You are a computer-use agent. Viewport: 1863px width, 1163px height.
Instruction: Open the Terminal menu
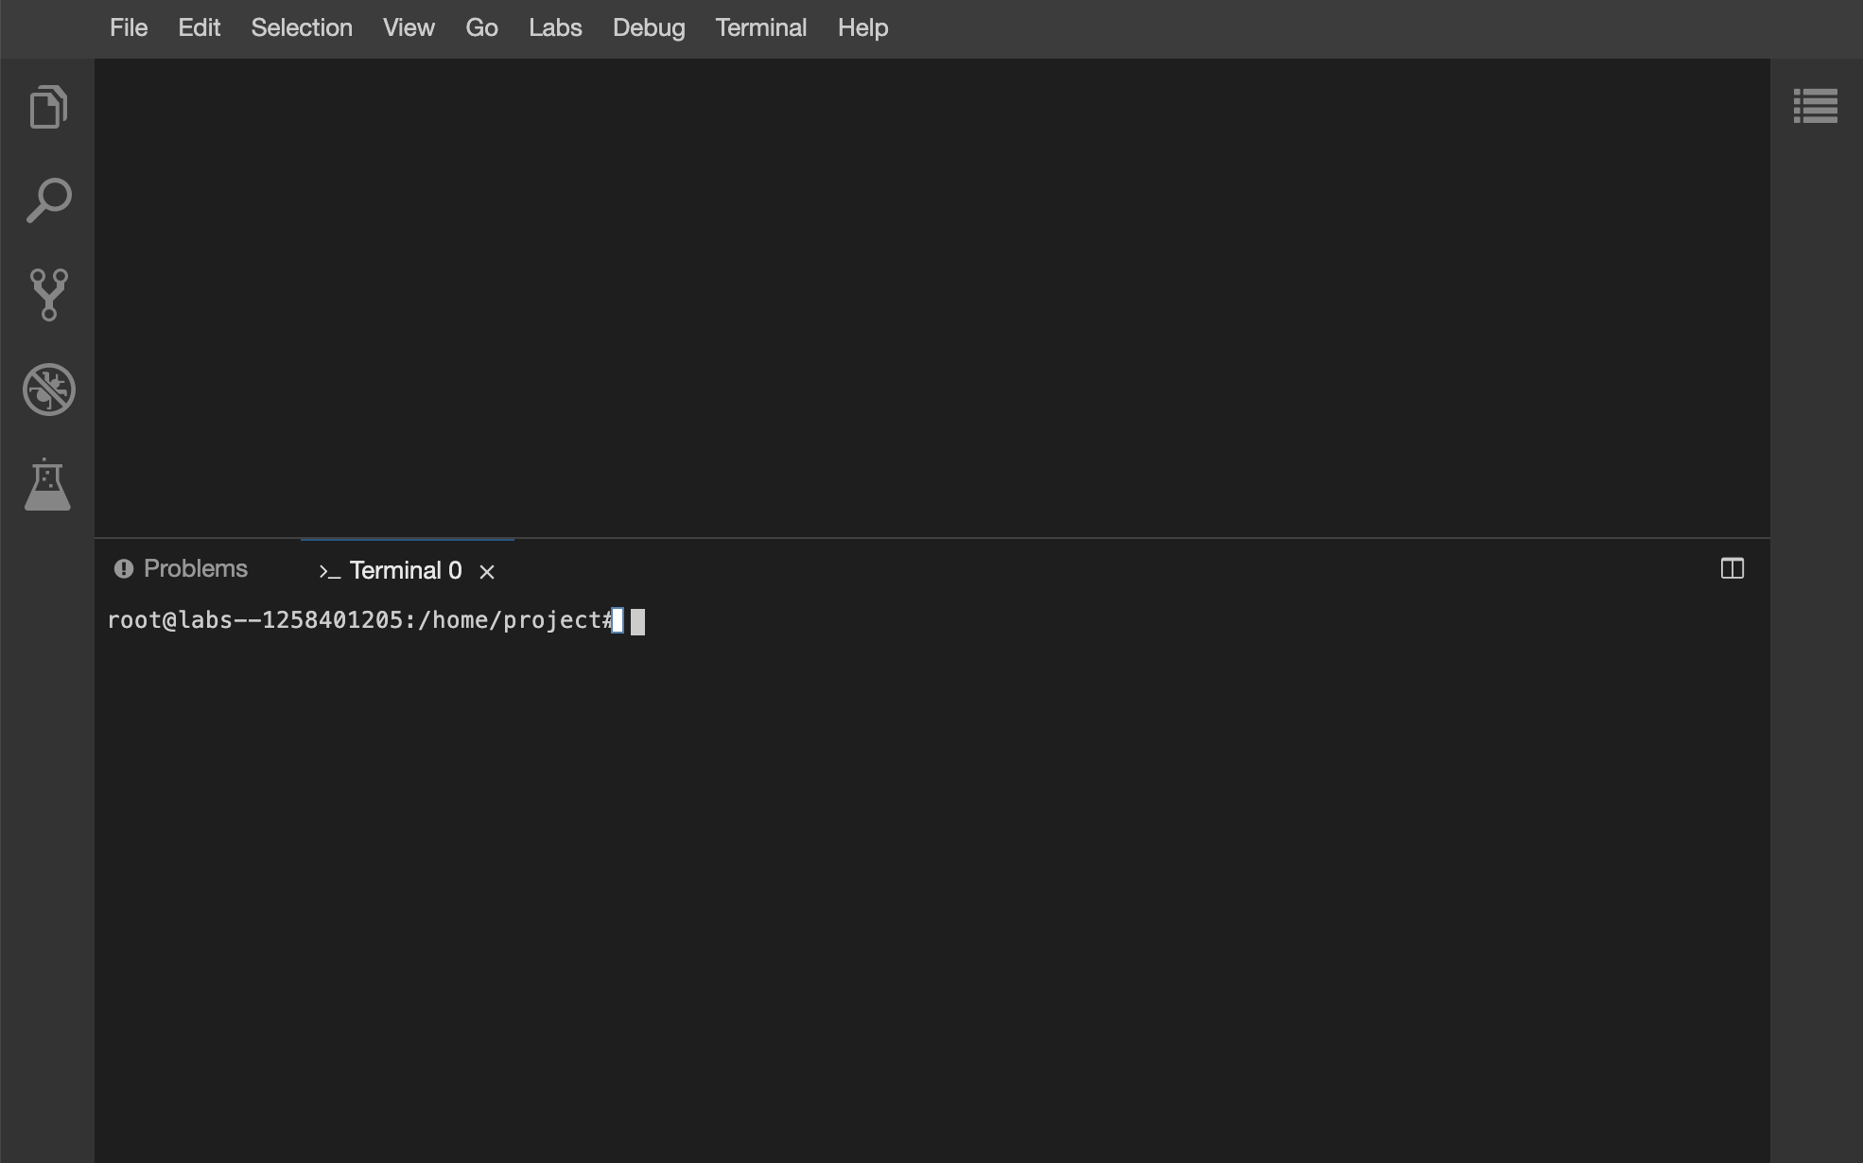761,28
